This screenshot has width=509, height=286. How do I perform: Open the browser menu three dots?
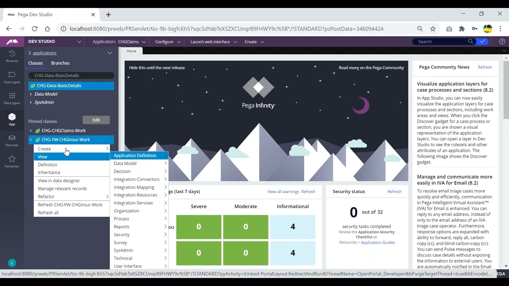point(501,29)
